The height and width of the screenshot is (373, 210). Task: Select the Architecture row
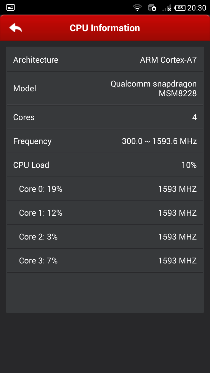105,60
